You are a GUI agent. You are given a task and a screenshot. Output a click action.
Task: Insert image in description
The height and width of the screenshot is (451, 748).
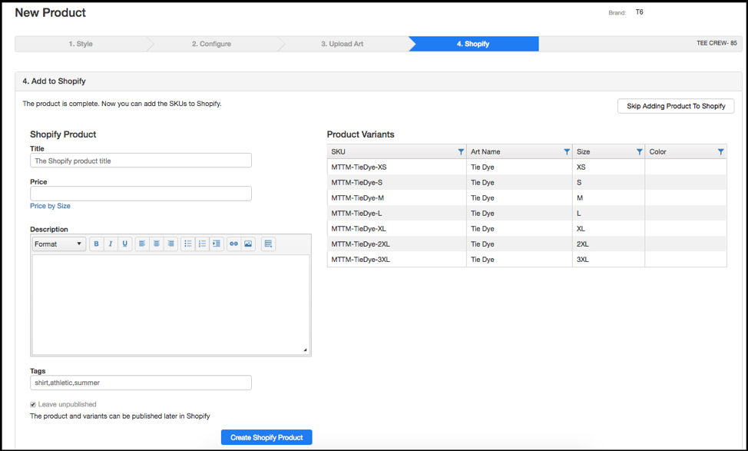coord(248,244)
